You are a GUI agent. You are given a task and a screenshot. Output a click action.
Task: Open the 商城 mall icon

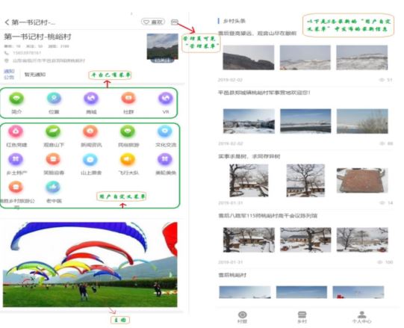pyautogui.click(x=91, y=99)
